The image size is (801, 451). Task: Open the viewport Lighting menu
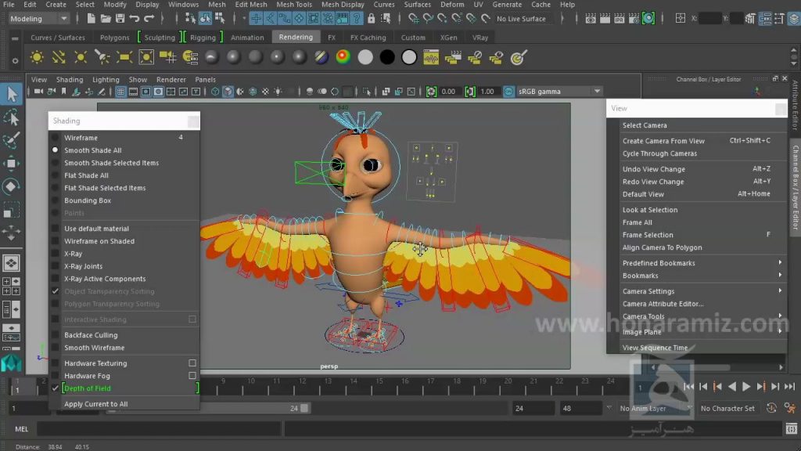click(106, 80)
